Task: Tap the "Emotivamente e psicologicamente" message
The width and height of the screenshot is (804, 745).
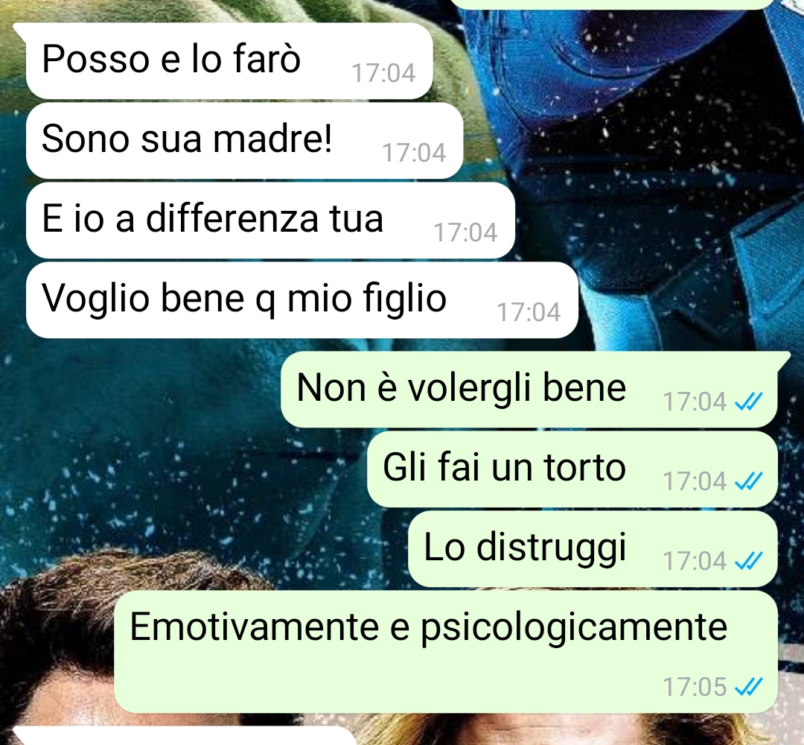Action: (x=446, y=652)
